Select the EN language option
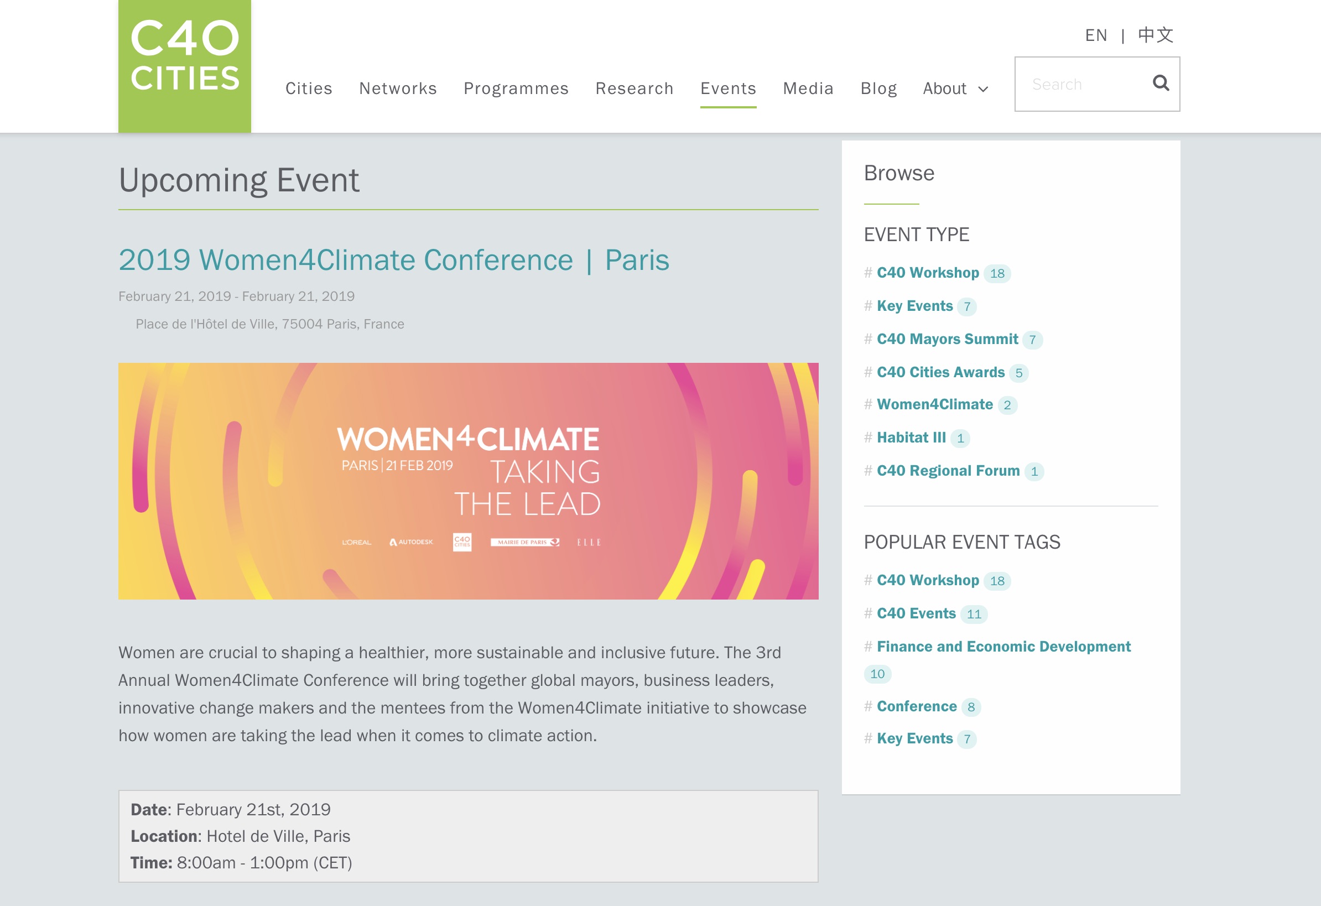The image size is (1321, 906). [x=1095, y=35]
